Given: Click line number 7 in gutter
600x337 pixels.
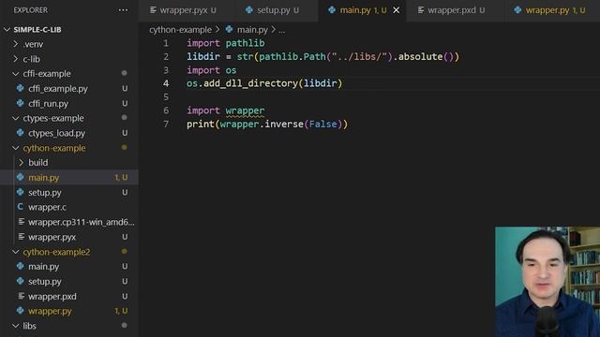Looking at the screenshot, I should click(166, 124).
